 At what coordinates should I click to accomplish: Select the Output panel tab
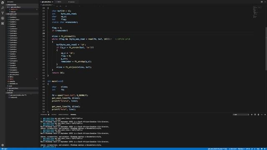[x=54, y=115]
